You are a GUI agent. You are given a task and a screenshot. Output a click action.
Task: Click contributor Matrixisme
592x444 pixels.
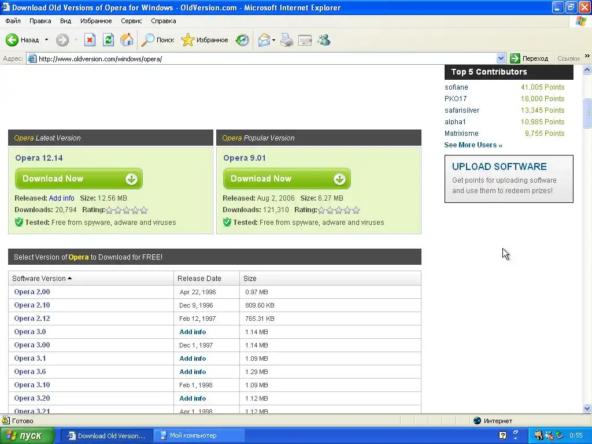point(461,134)
